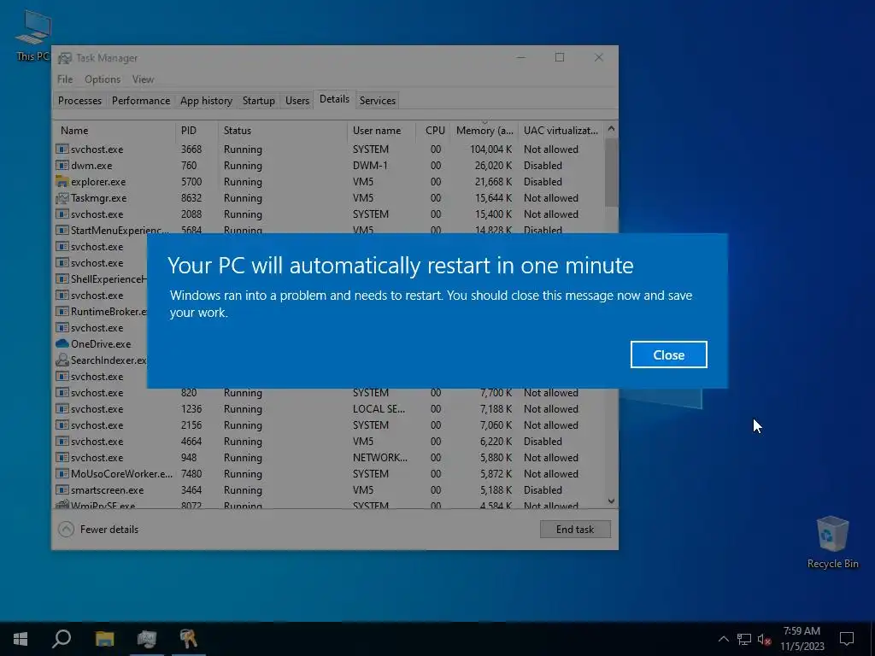The height and width of the screenshot is (656, 875).
Task: Sort by the Memory column header
Action: 484,131
